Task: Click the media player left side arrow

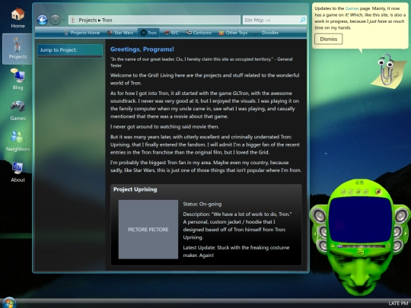Action: tap(315, 233)
